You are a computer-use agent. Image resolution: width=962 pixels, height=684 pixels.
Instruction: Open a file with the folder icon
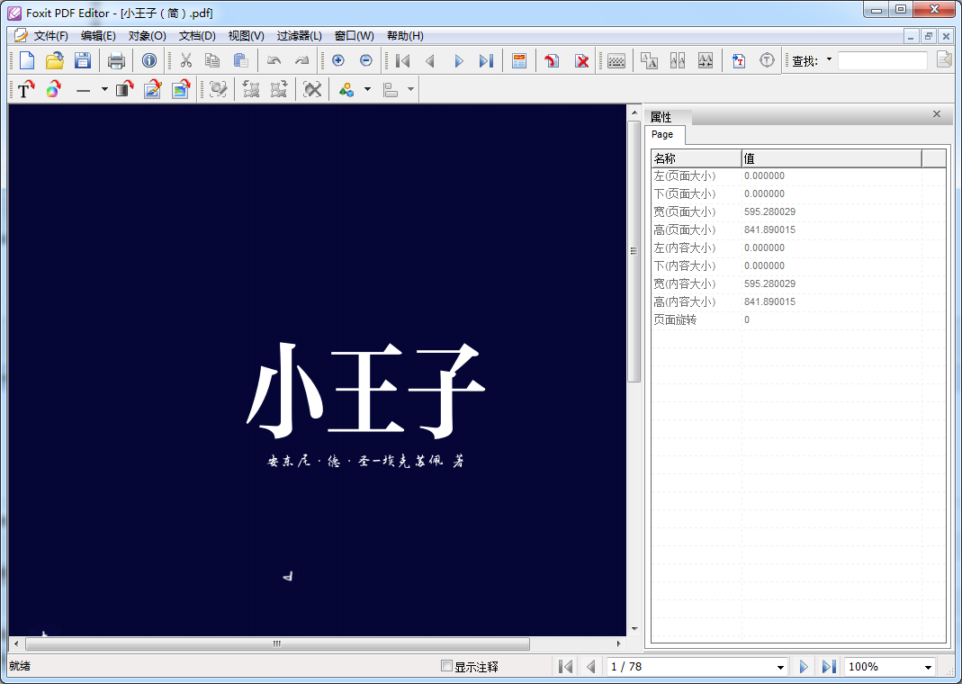pos(55,61)
